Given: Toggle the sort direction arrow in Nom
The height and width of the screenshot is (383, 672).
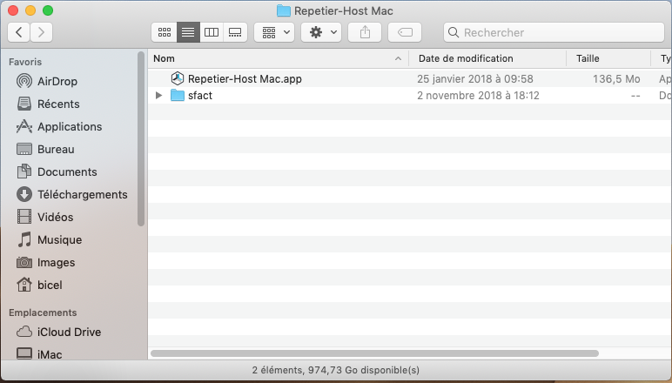Looking at the screenshot, I should [x=398, y=58].
